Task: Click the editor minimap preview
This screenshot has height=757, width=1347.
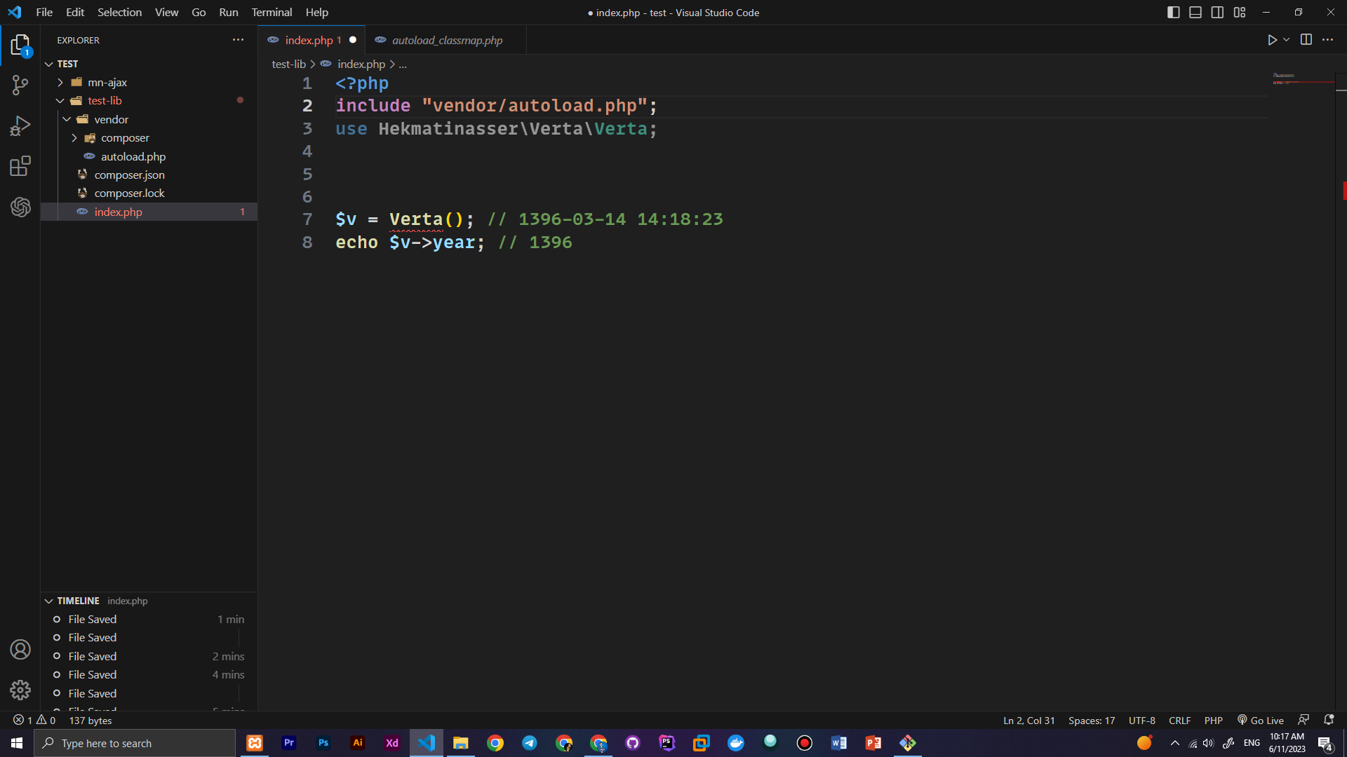Action: tap(1302, 79)
